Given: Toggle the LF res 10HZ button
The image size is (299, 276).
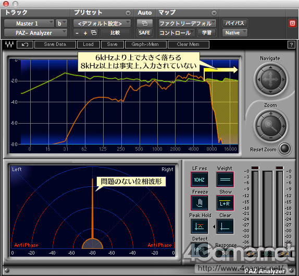Looking at the screenshot, I should click(200, 179).
